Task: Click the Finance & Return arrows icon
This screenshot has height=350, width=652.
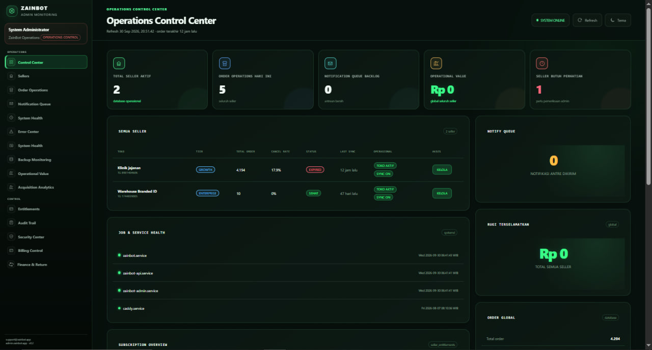Action: pos(12,265)
